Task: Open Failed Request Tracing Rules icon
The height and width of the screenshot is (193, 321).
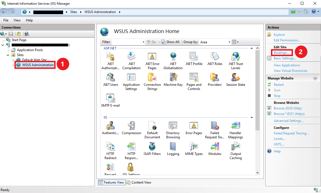Action: (215, 130)
